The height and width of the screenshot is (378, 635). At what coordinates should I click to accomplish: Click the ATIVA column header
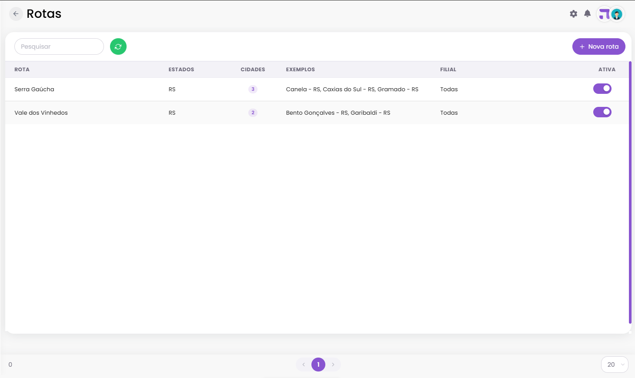point(607,70)
